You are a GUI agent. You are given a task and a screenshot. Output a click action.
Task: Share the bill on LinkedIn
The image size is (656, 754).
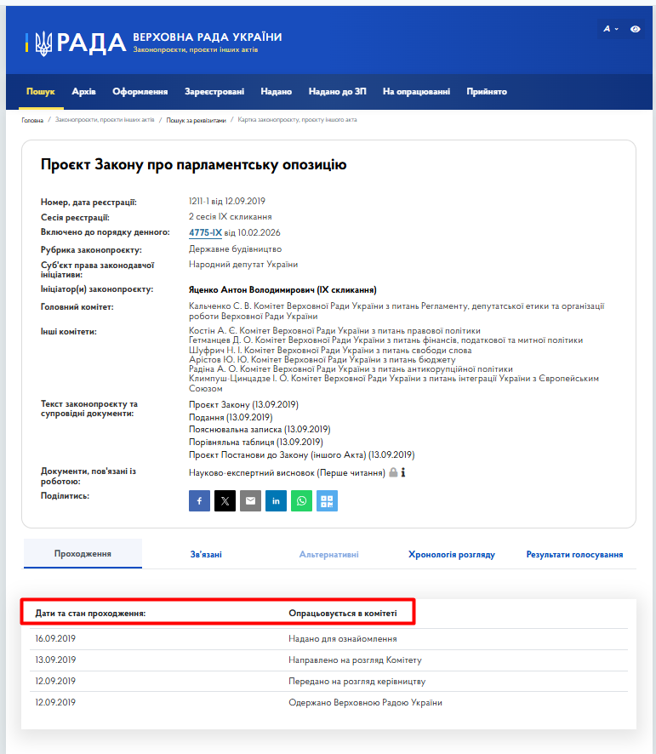[276, 501]
